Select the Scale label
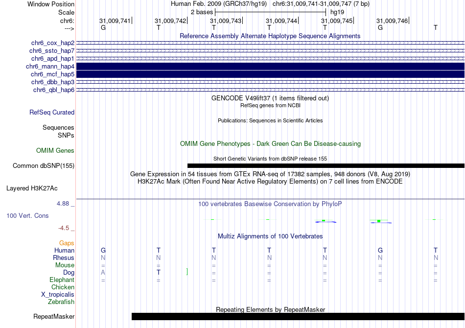Screen dimensions: 465x328 point(66,12)
